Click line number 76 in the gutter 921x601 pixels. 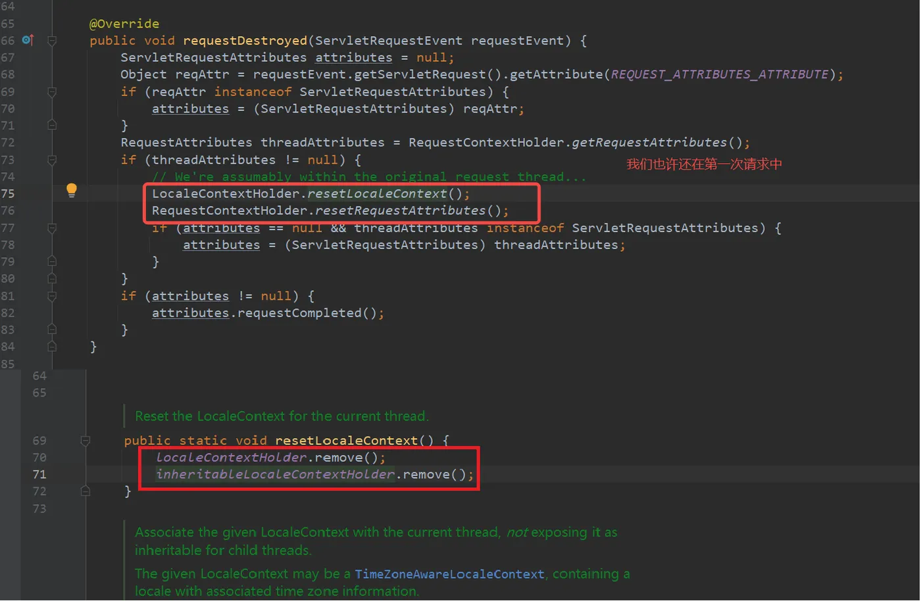tap(8, 211)
